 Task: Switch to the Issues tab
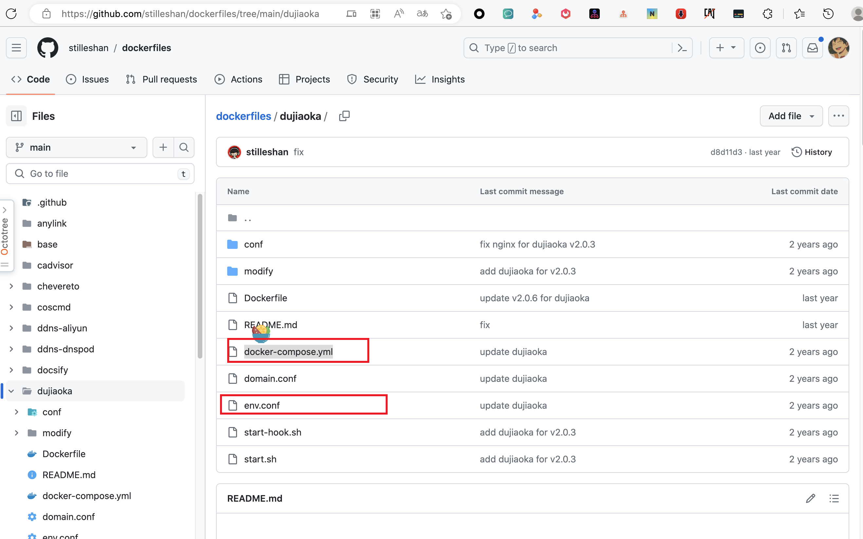tap(94, 80)
